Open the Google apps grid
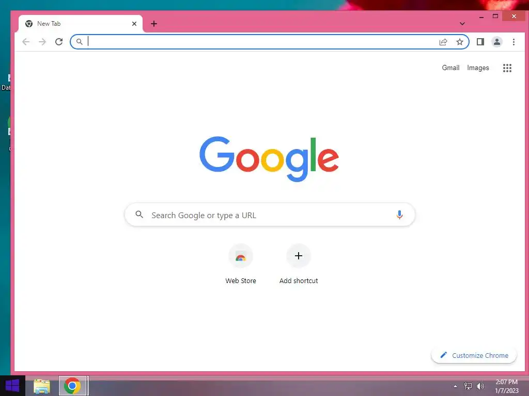The height and width of the screenshot is (396, 529). pyautogui.click(x=507, y=68)
